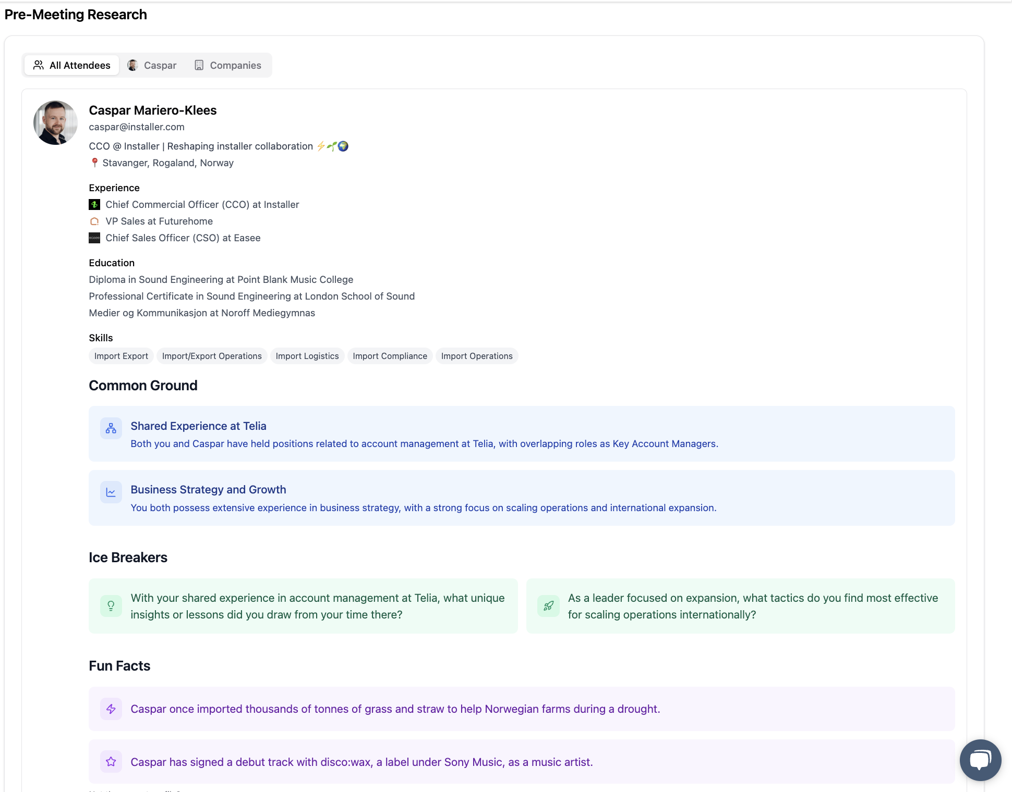Open the Shared Experience at Telia card

tap(198, 426)
